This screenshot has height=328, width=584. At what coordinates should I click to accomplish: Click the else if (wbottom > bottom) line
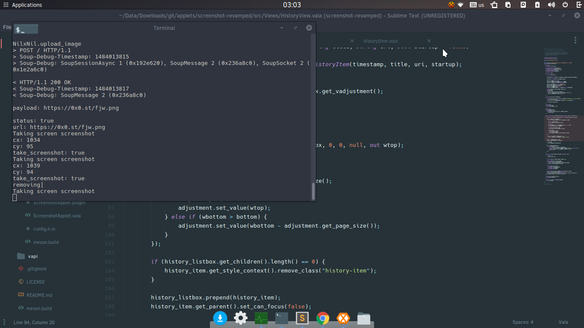216,217
